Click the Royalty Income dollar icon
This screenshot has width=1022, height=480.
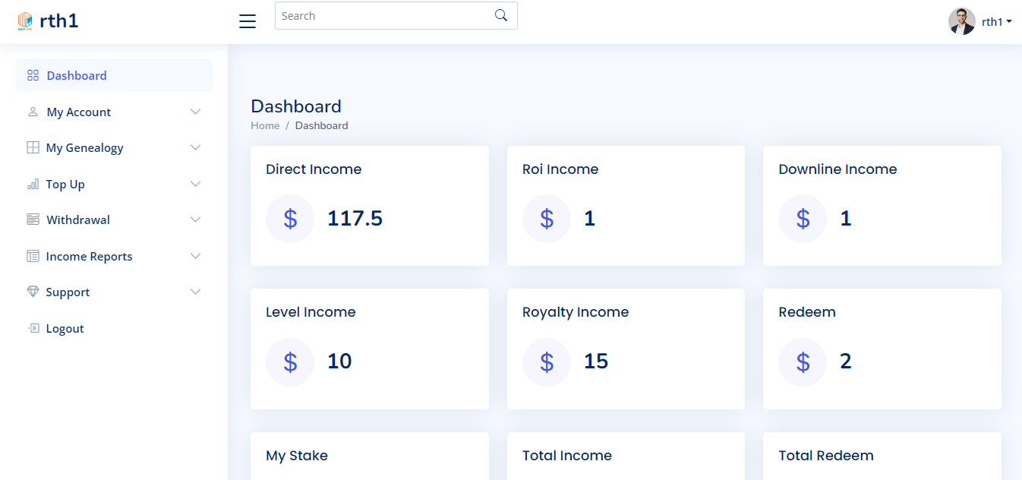point(547,362)
